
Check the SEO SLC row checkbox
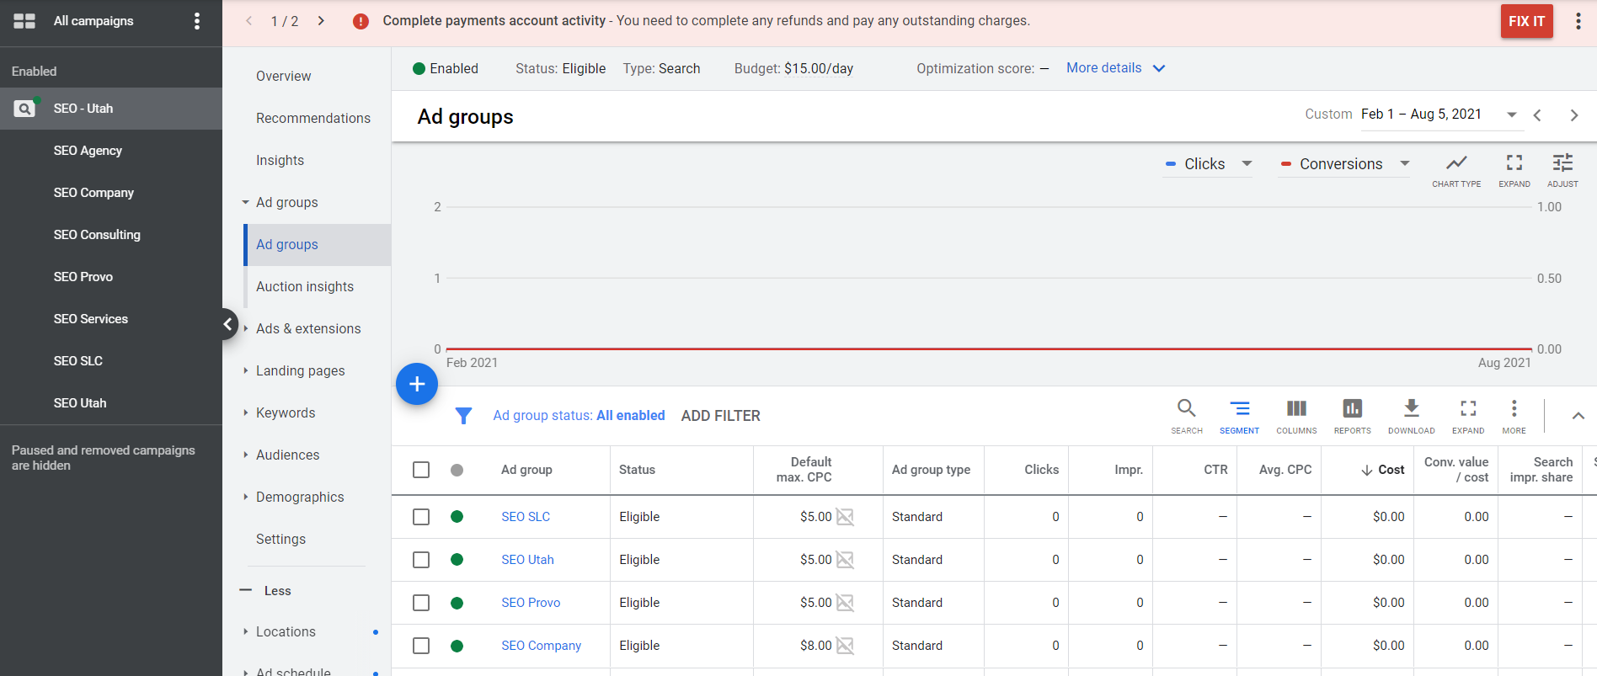coord(421,517)
